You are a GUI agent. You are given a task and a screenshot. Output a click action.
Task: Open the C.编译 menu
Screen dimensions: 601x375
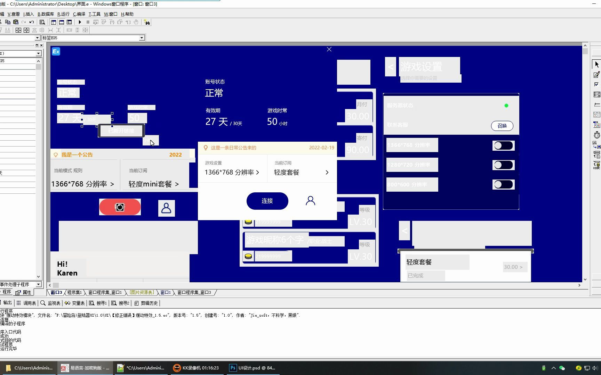pyautogui.click(x=79, y=14)
